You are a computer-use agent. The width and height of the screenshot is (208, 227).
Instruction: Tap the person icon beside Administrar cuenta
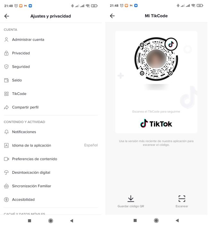pyautogui.click(x=6, y=39)
